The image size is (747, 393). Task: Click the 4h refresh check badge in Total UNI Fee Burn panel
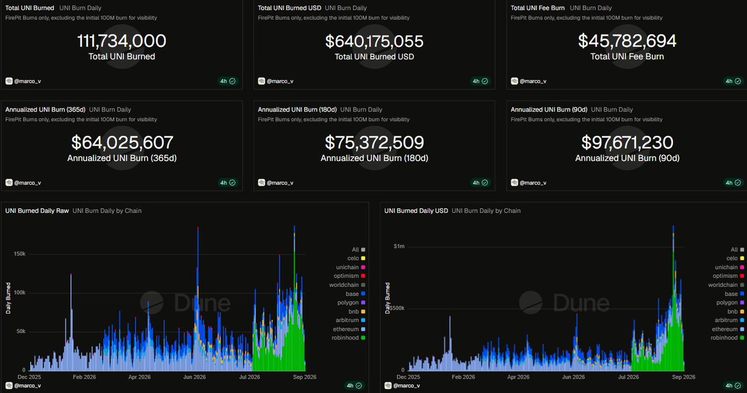733,81
